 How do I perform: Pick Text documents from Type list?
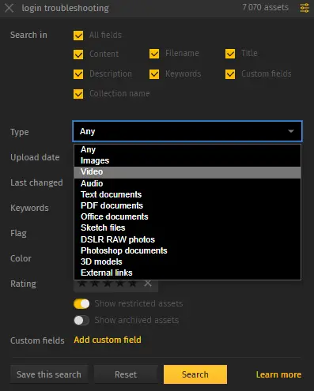187,194
